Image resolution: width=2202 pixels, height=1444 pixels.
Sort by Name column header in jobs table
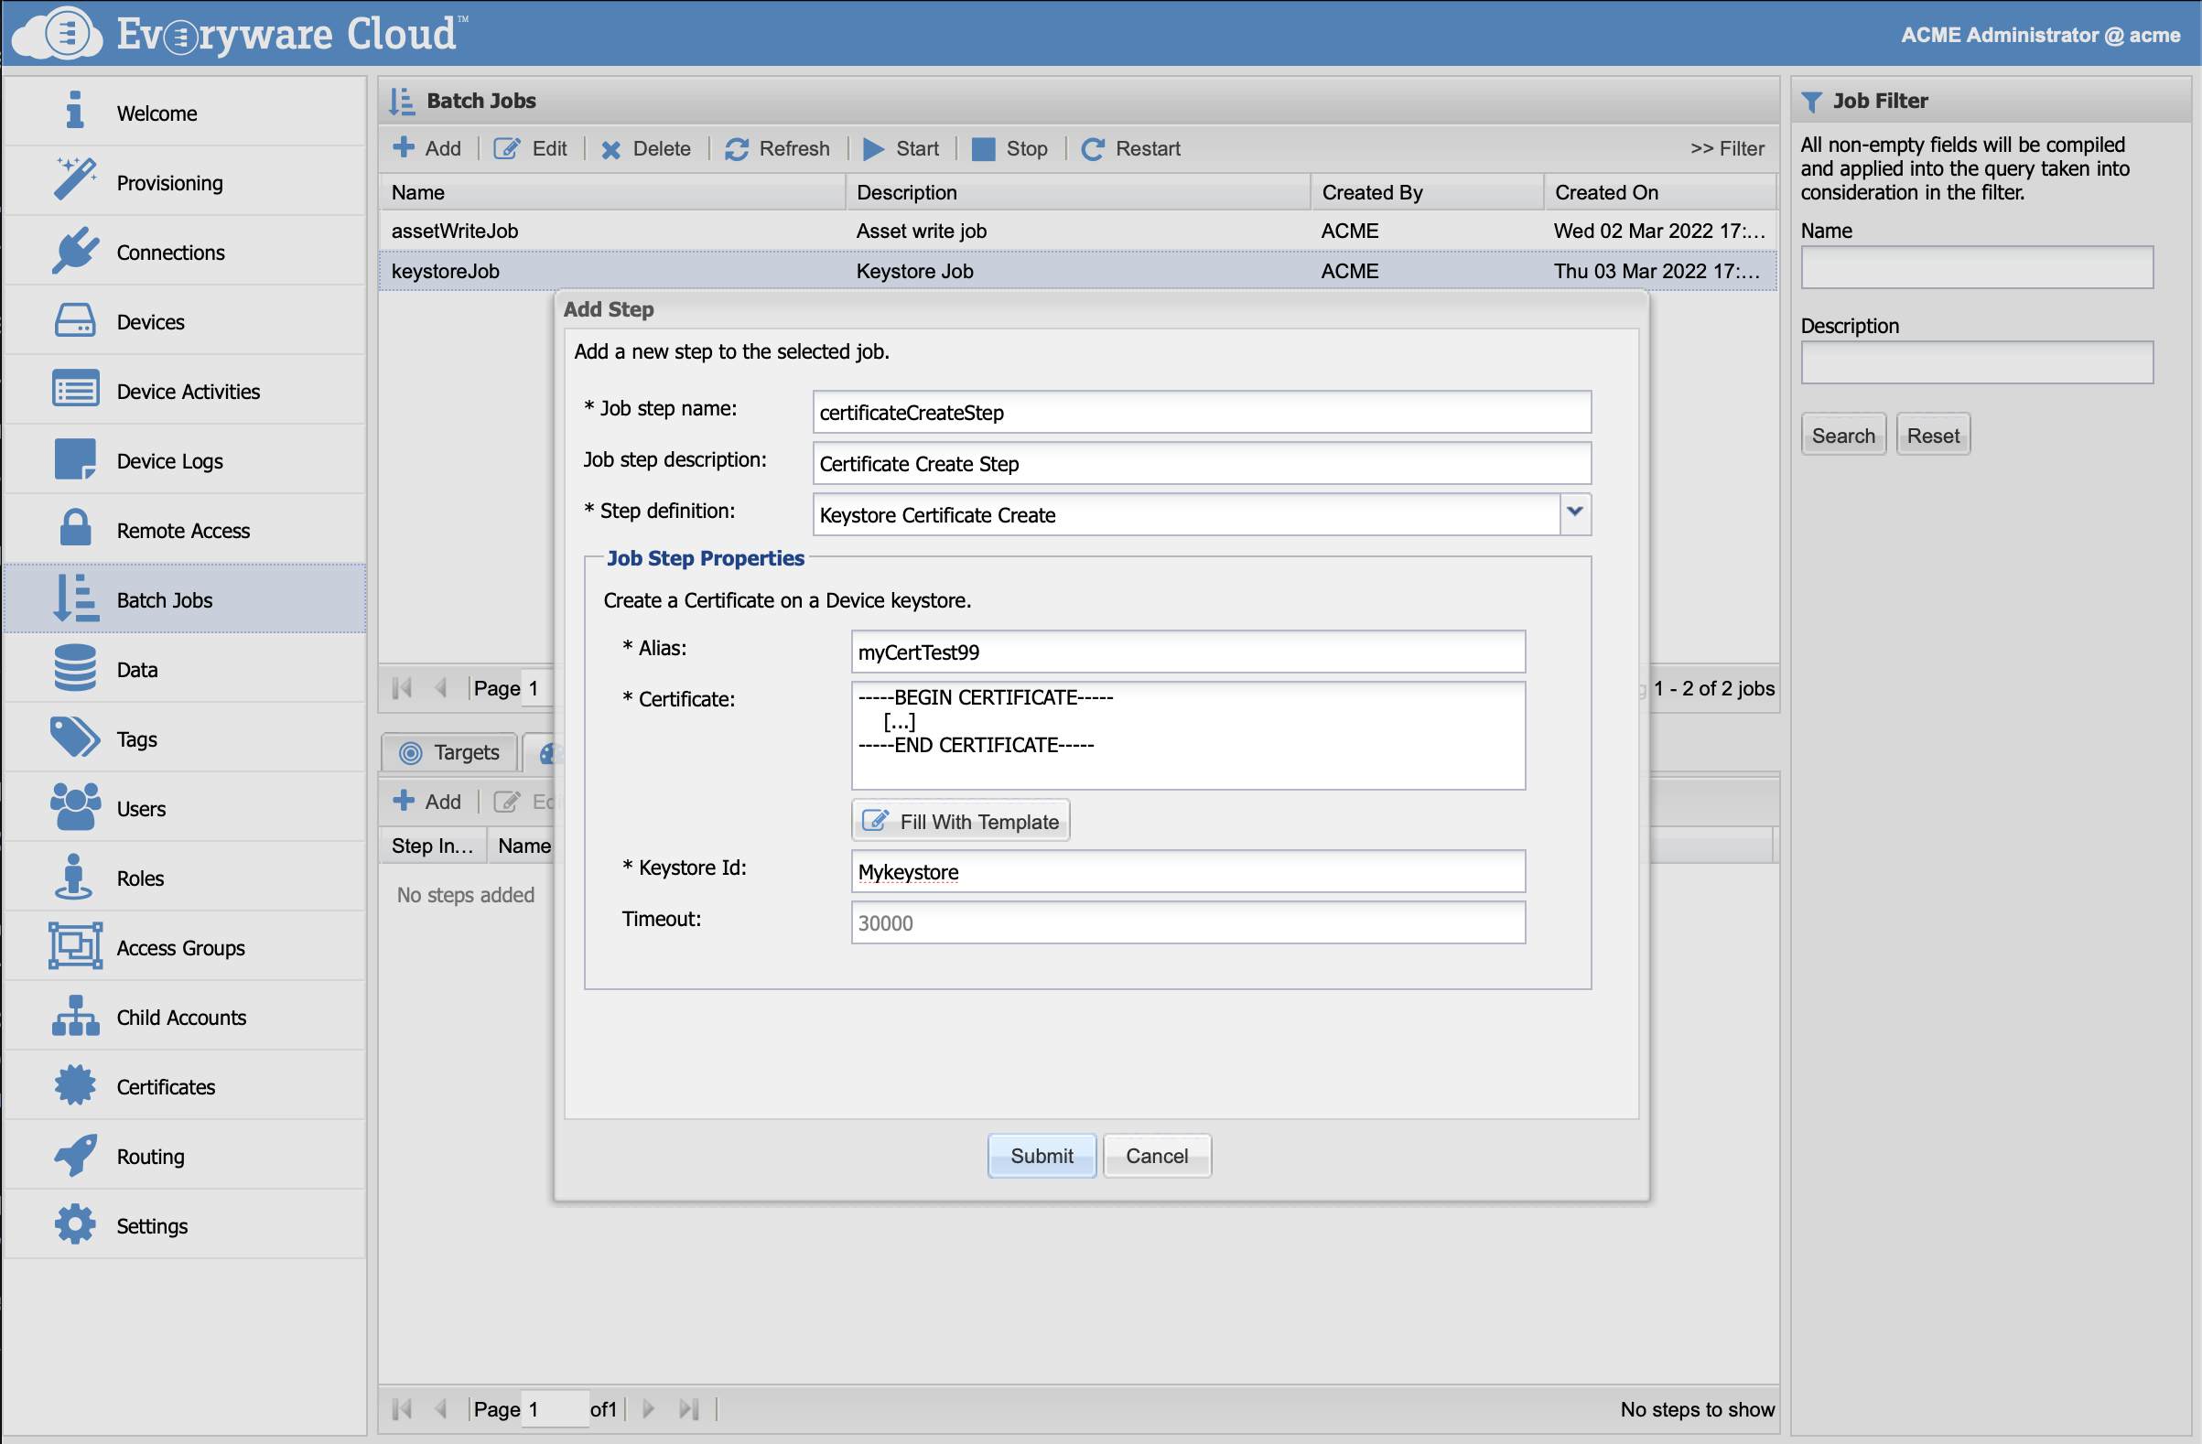coord(611,191)
